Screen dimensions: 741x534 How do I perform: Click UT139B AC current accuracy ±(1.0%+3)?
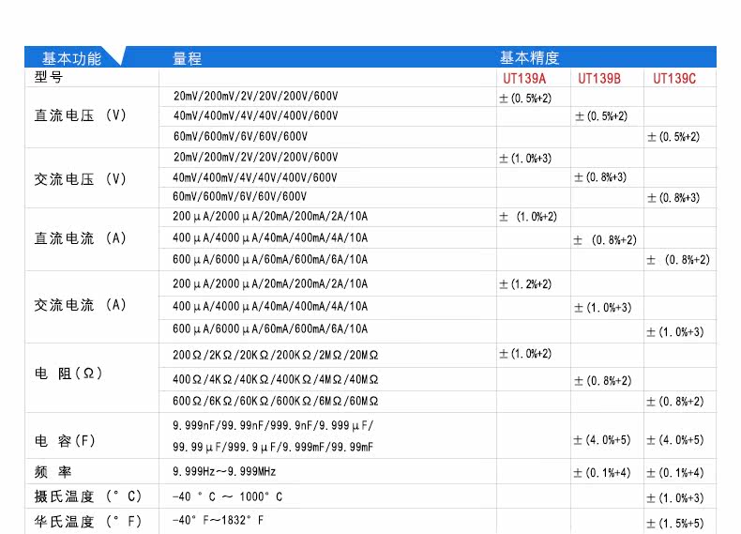[x=602, y=308]
